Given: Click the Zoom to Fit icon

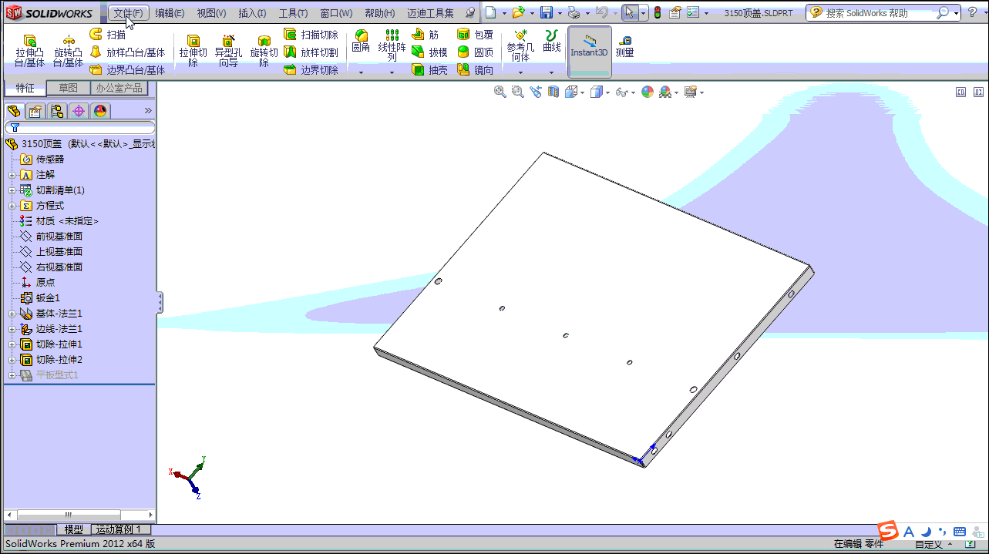Looking at the screenshot, I should click(x=500, y=92).
